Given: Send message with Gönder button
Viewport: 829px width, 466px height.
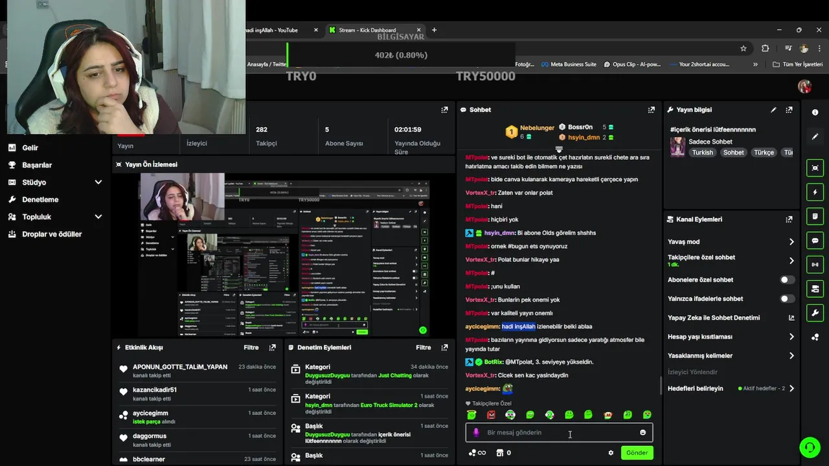Looking at the screenshot, I should 637,453.
